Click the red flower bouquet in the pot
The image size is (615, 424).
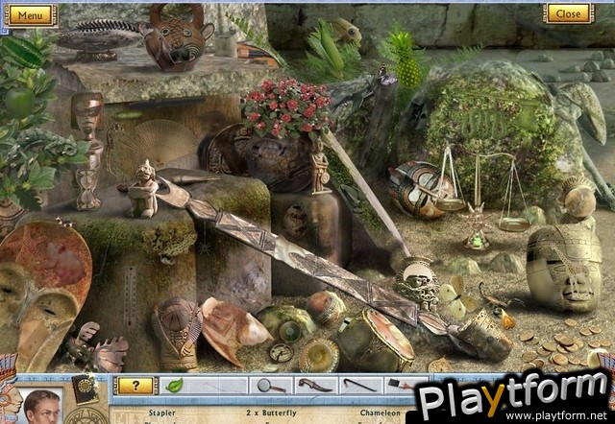point(287,106)
